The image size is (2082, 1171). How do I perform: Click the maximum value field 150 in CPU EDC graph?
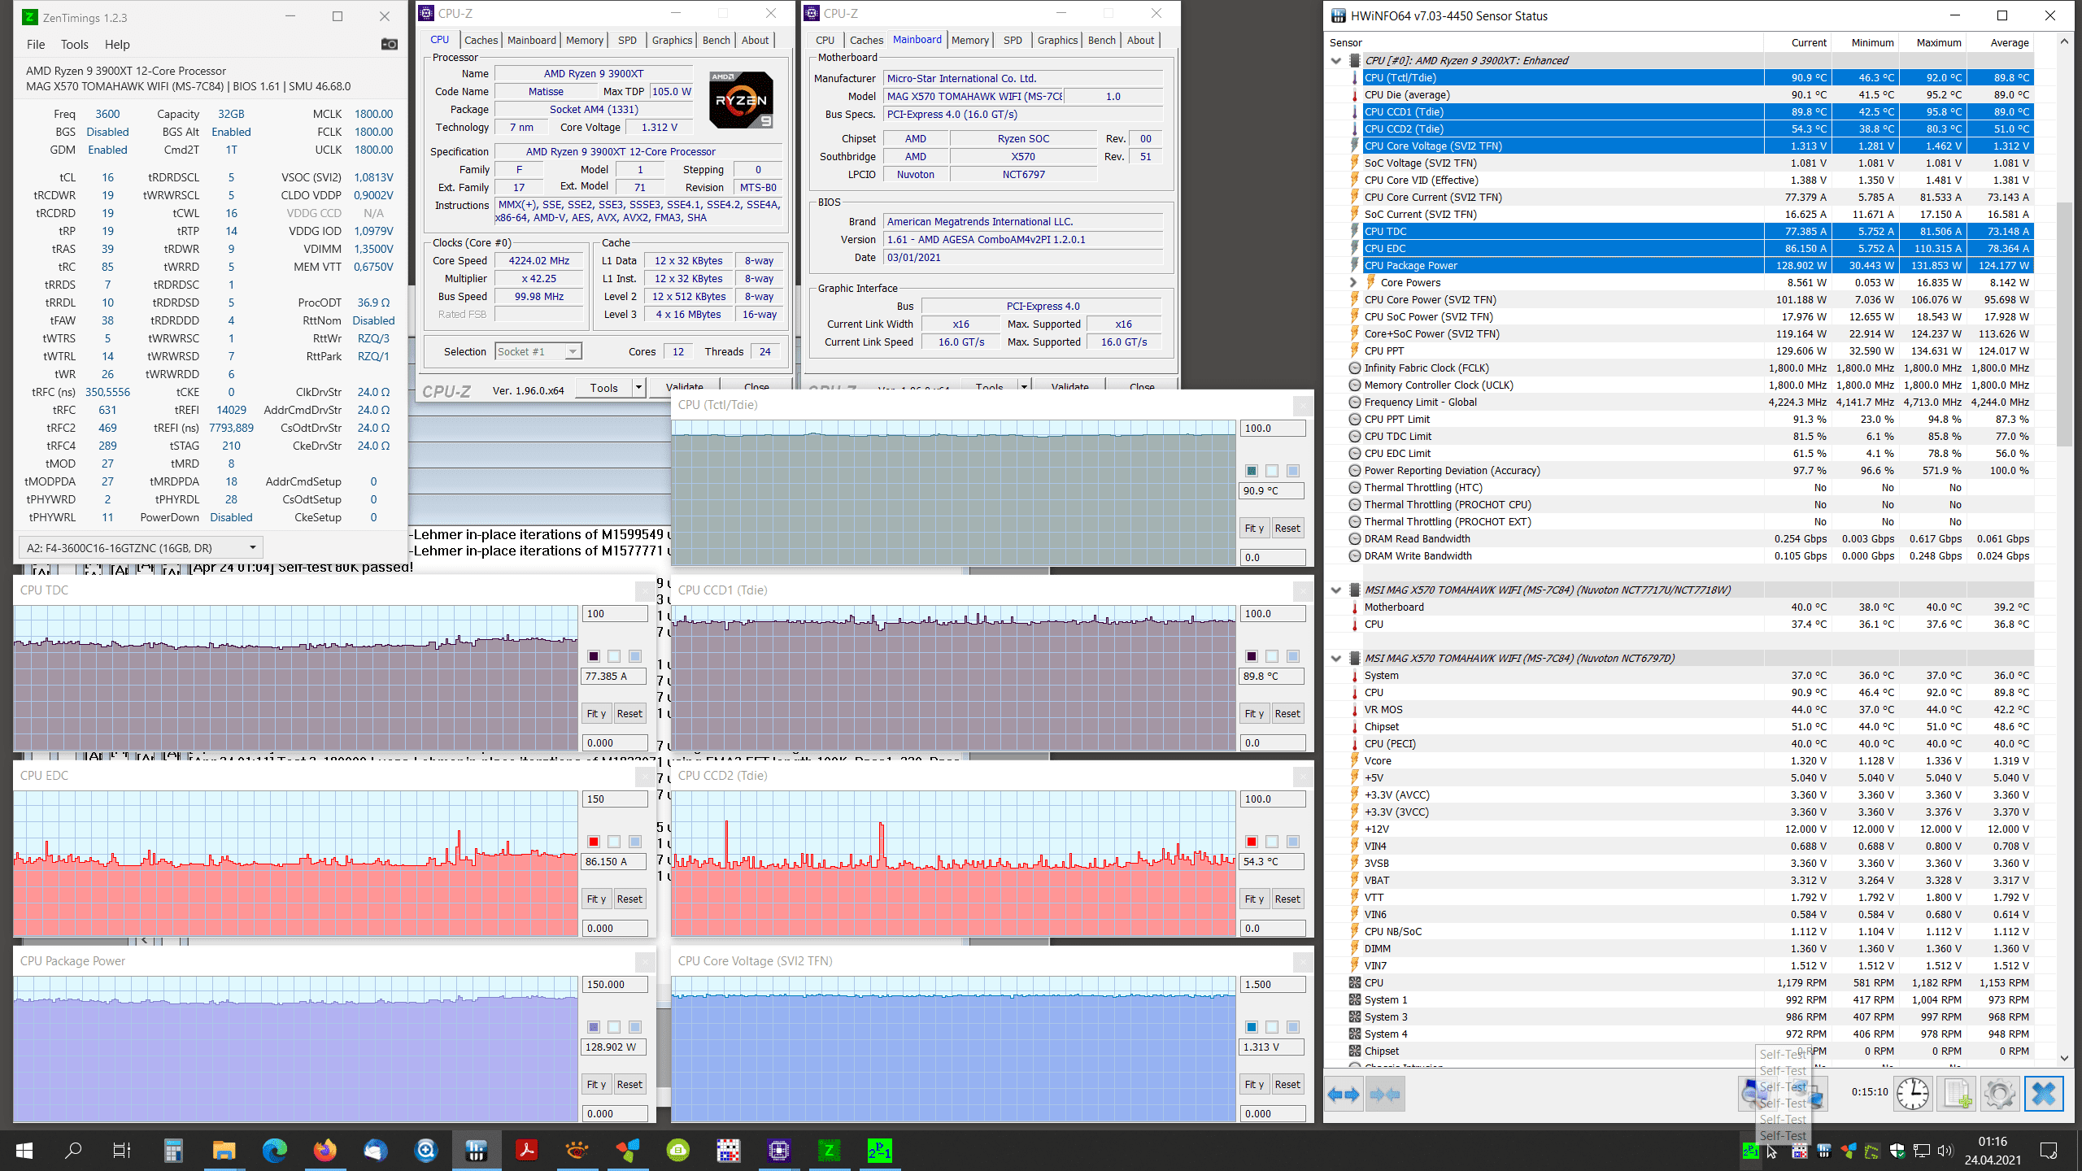pyautogui.click(x=615, y=799)
